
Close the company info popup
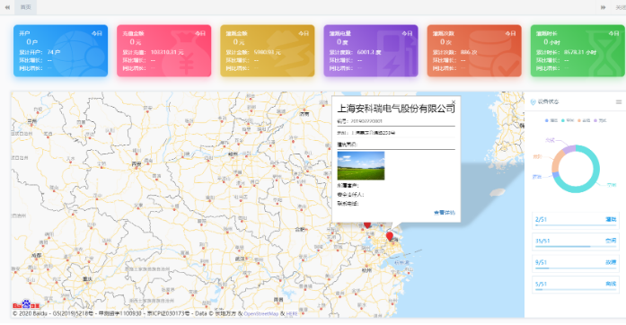click(454, 102)
